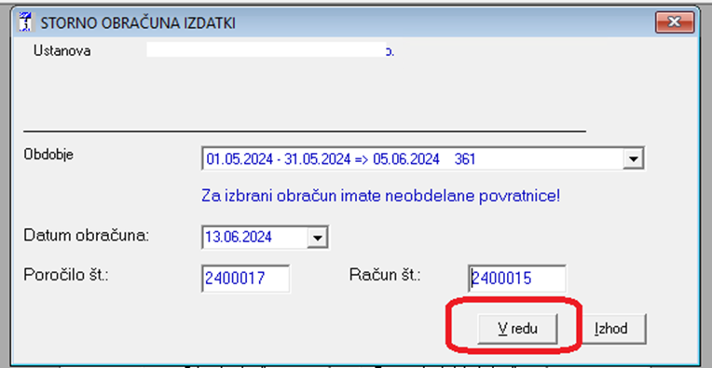Click the Obdobje label
The image size is (712, 368).
point(48,155)
